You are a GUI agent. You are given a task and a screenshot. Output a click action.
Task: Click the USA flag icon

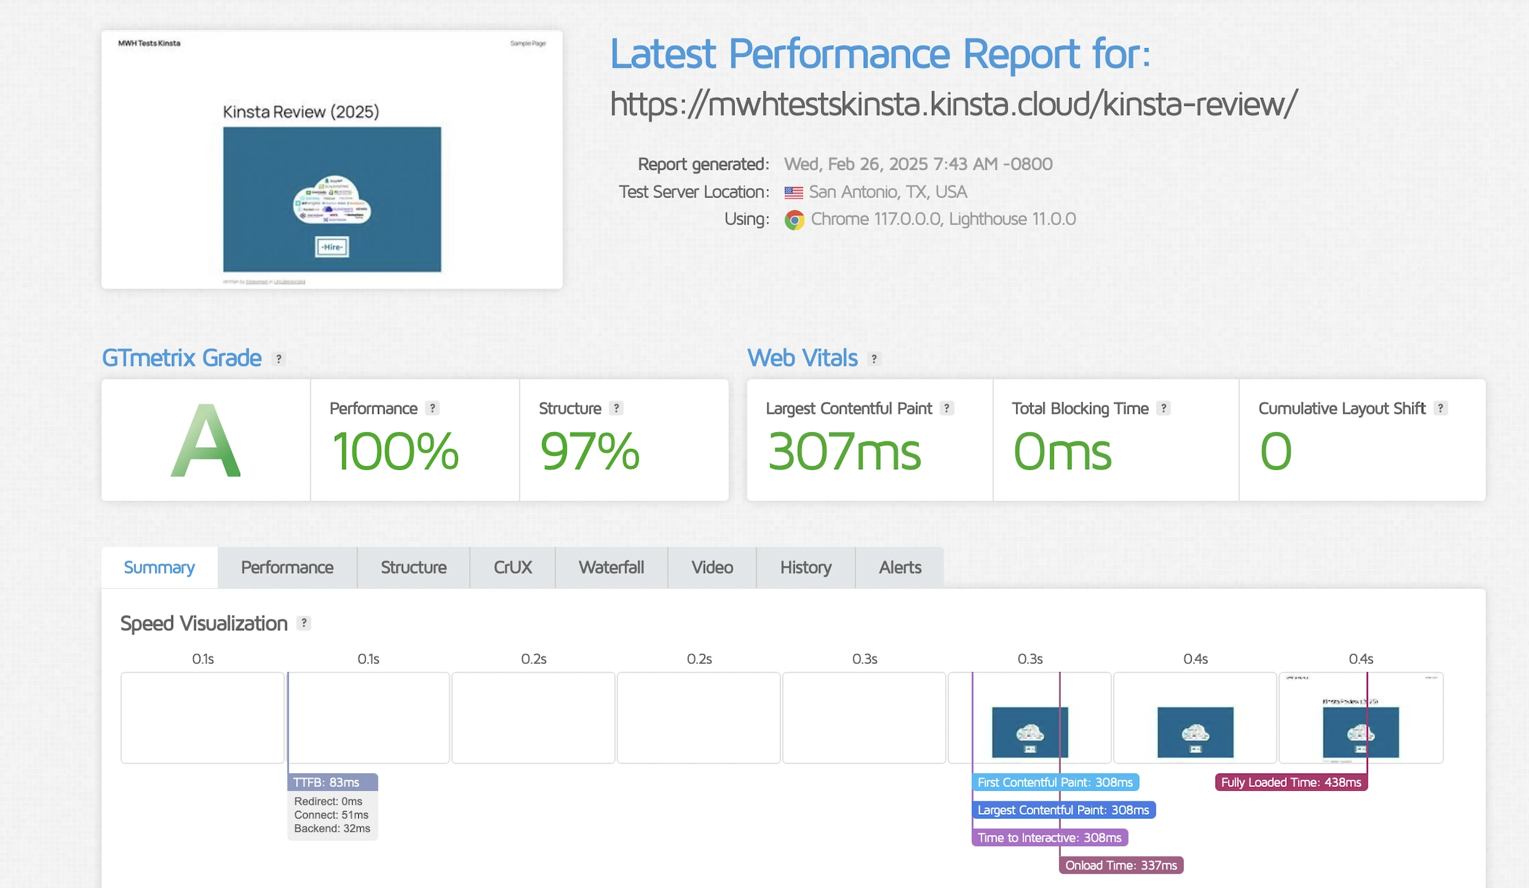tap(794, 192)
